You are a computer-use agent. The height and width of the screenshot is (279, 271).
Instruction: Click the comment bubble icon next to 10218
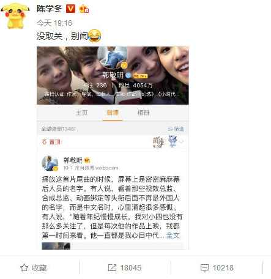(x=204, y=268)
